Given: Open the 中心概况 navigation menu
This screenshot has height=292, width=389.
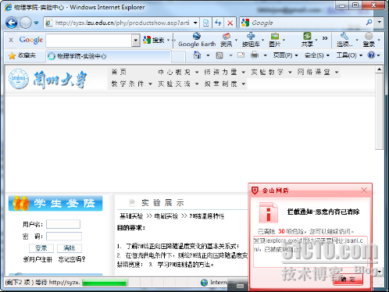Looking at the screenshot, I should [x=178, y=72].
